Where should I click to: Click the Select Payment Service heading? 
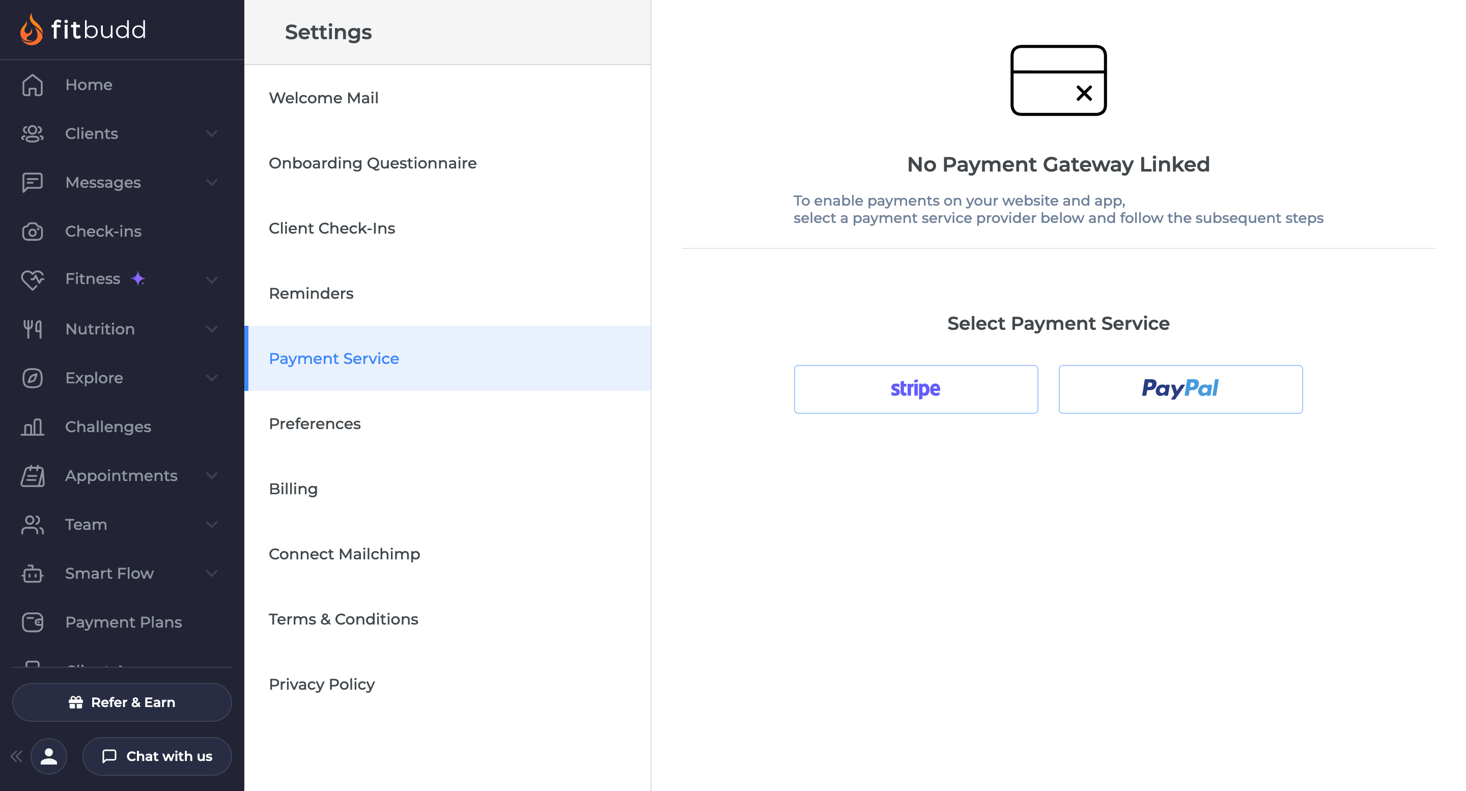click(1059, 323)
